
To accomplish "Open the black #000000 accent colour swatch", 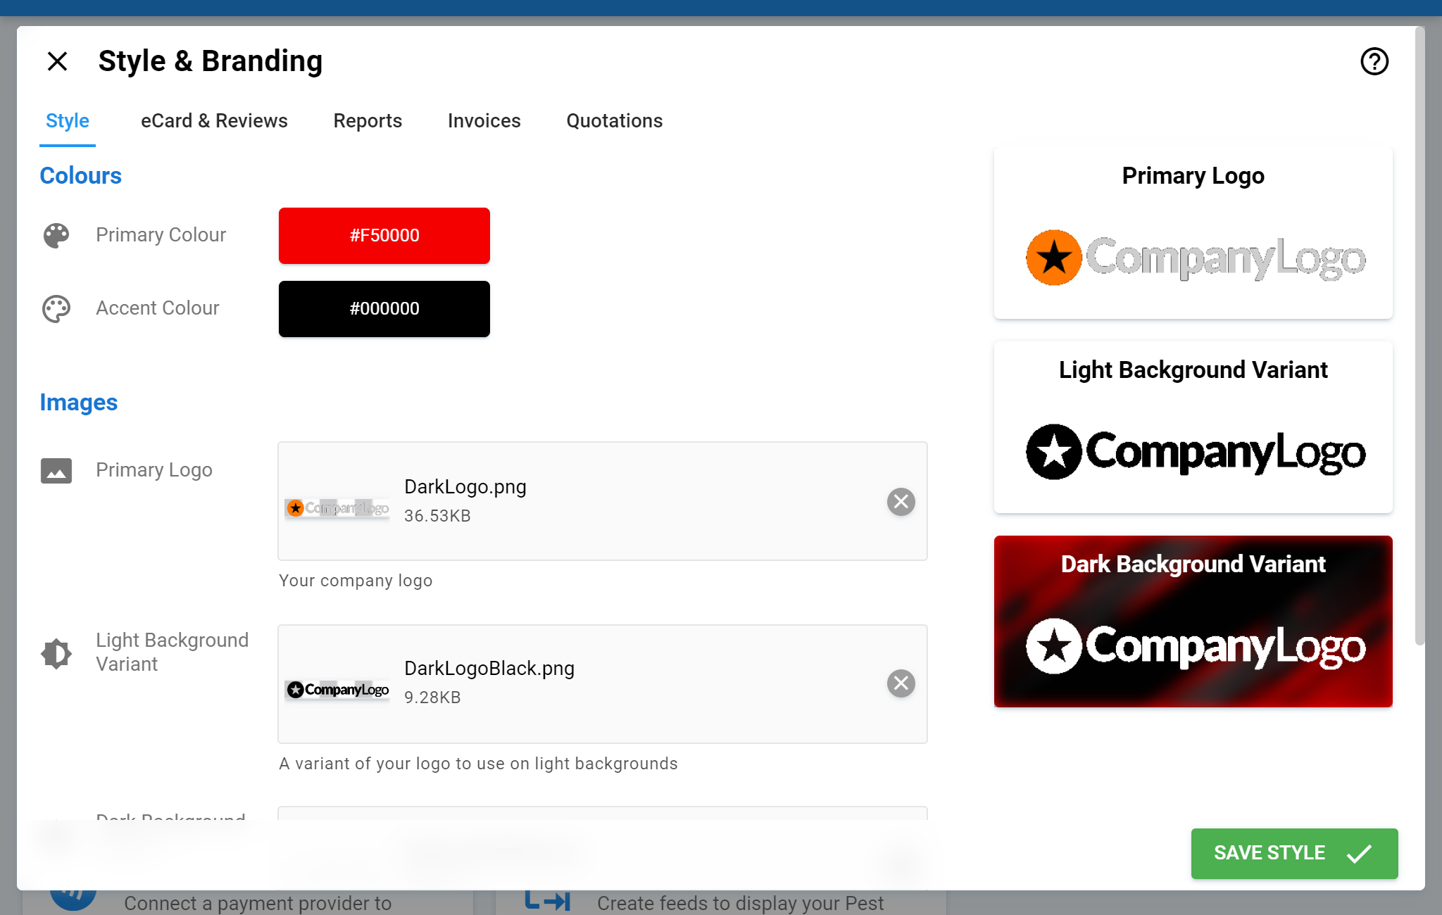I will point(384,309).
